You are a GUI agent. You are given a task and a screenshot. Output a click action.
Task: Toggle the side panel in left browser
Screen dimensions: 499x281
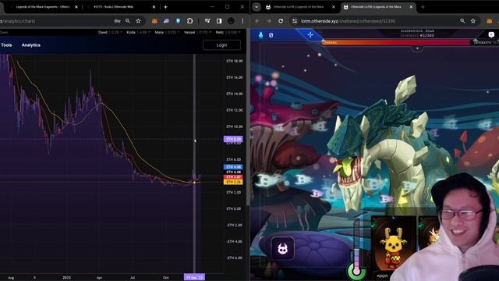(x=219, y=21)
